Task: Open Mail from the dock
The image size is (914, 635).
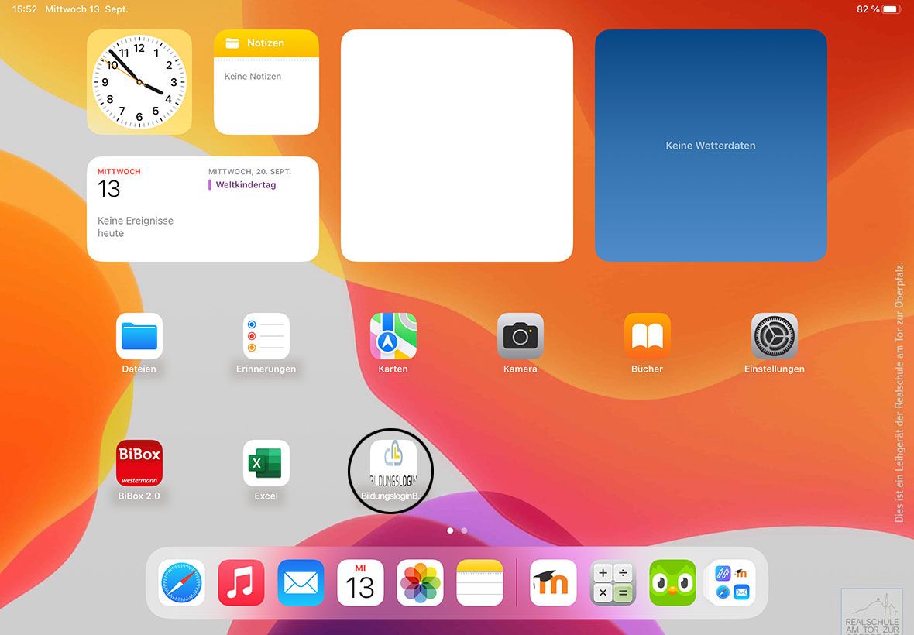Action: 301,582
